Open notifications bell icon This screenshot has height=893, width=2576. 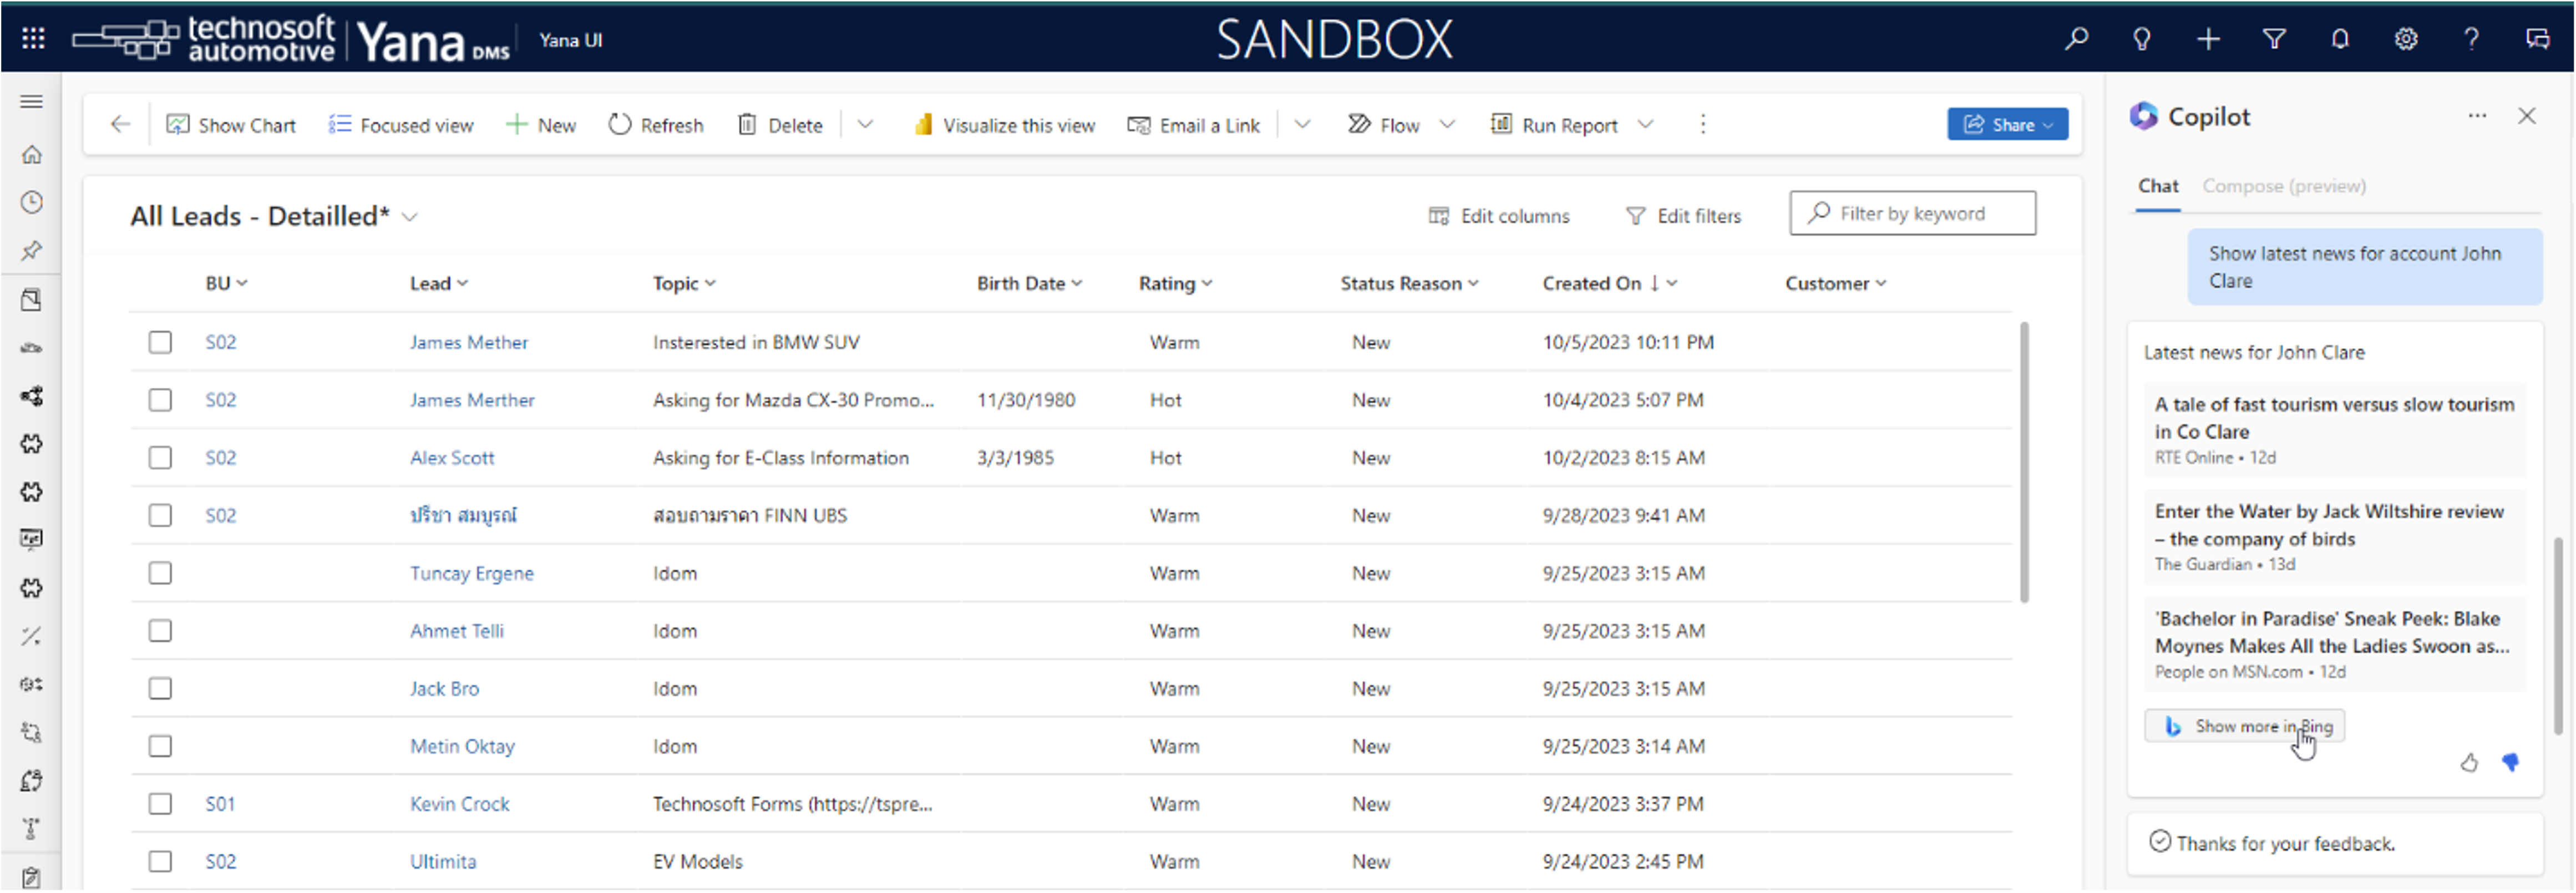point(2340,39)
